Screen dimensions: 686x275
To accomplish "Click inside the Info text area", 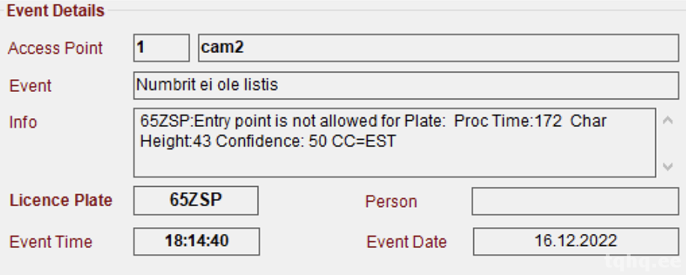I will (395, 143).
